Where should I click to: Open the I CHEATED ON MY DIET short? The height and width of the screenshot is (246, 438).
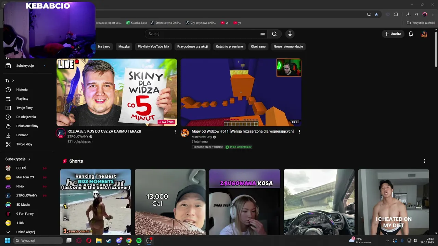[394, 202]
